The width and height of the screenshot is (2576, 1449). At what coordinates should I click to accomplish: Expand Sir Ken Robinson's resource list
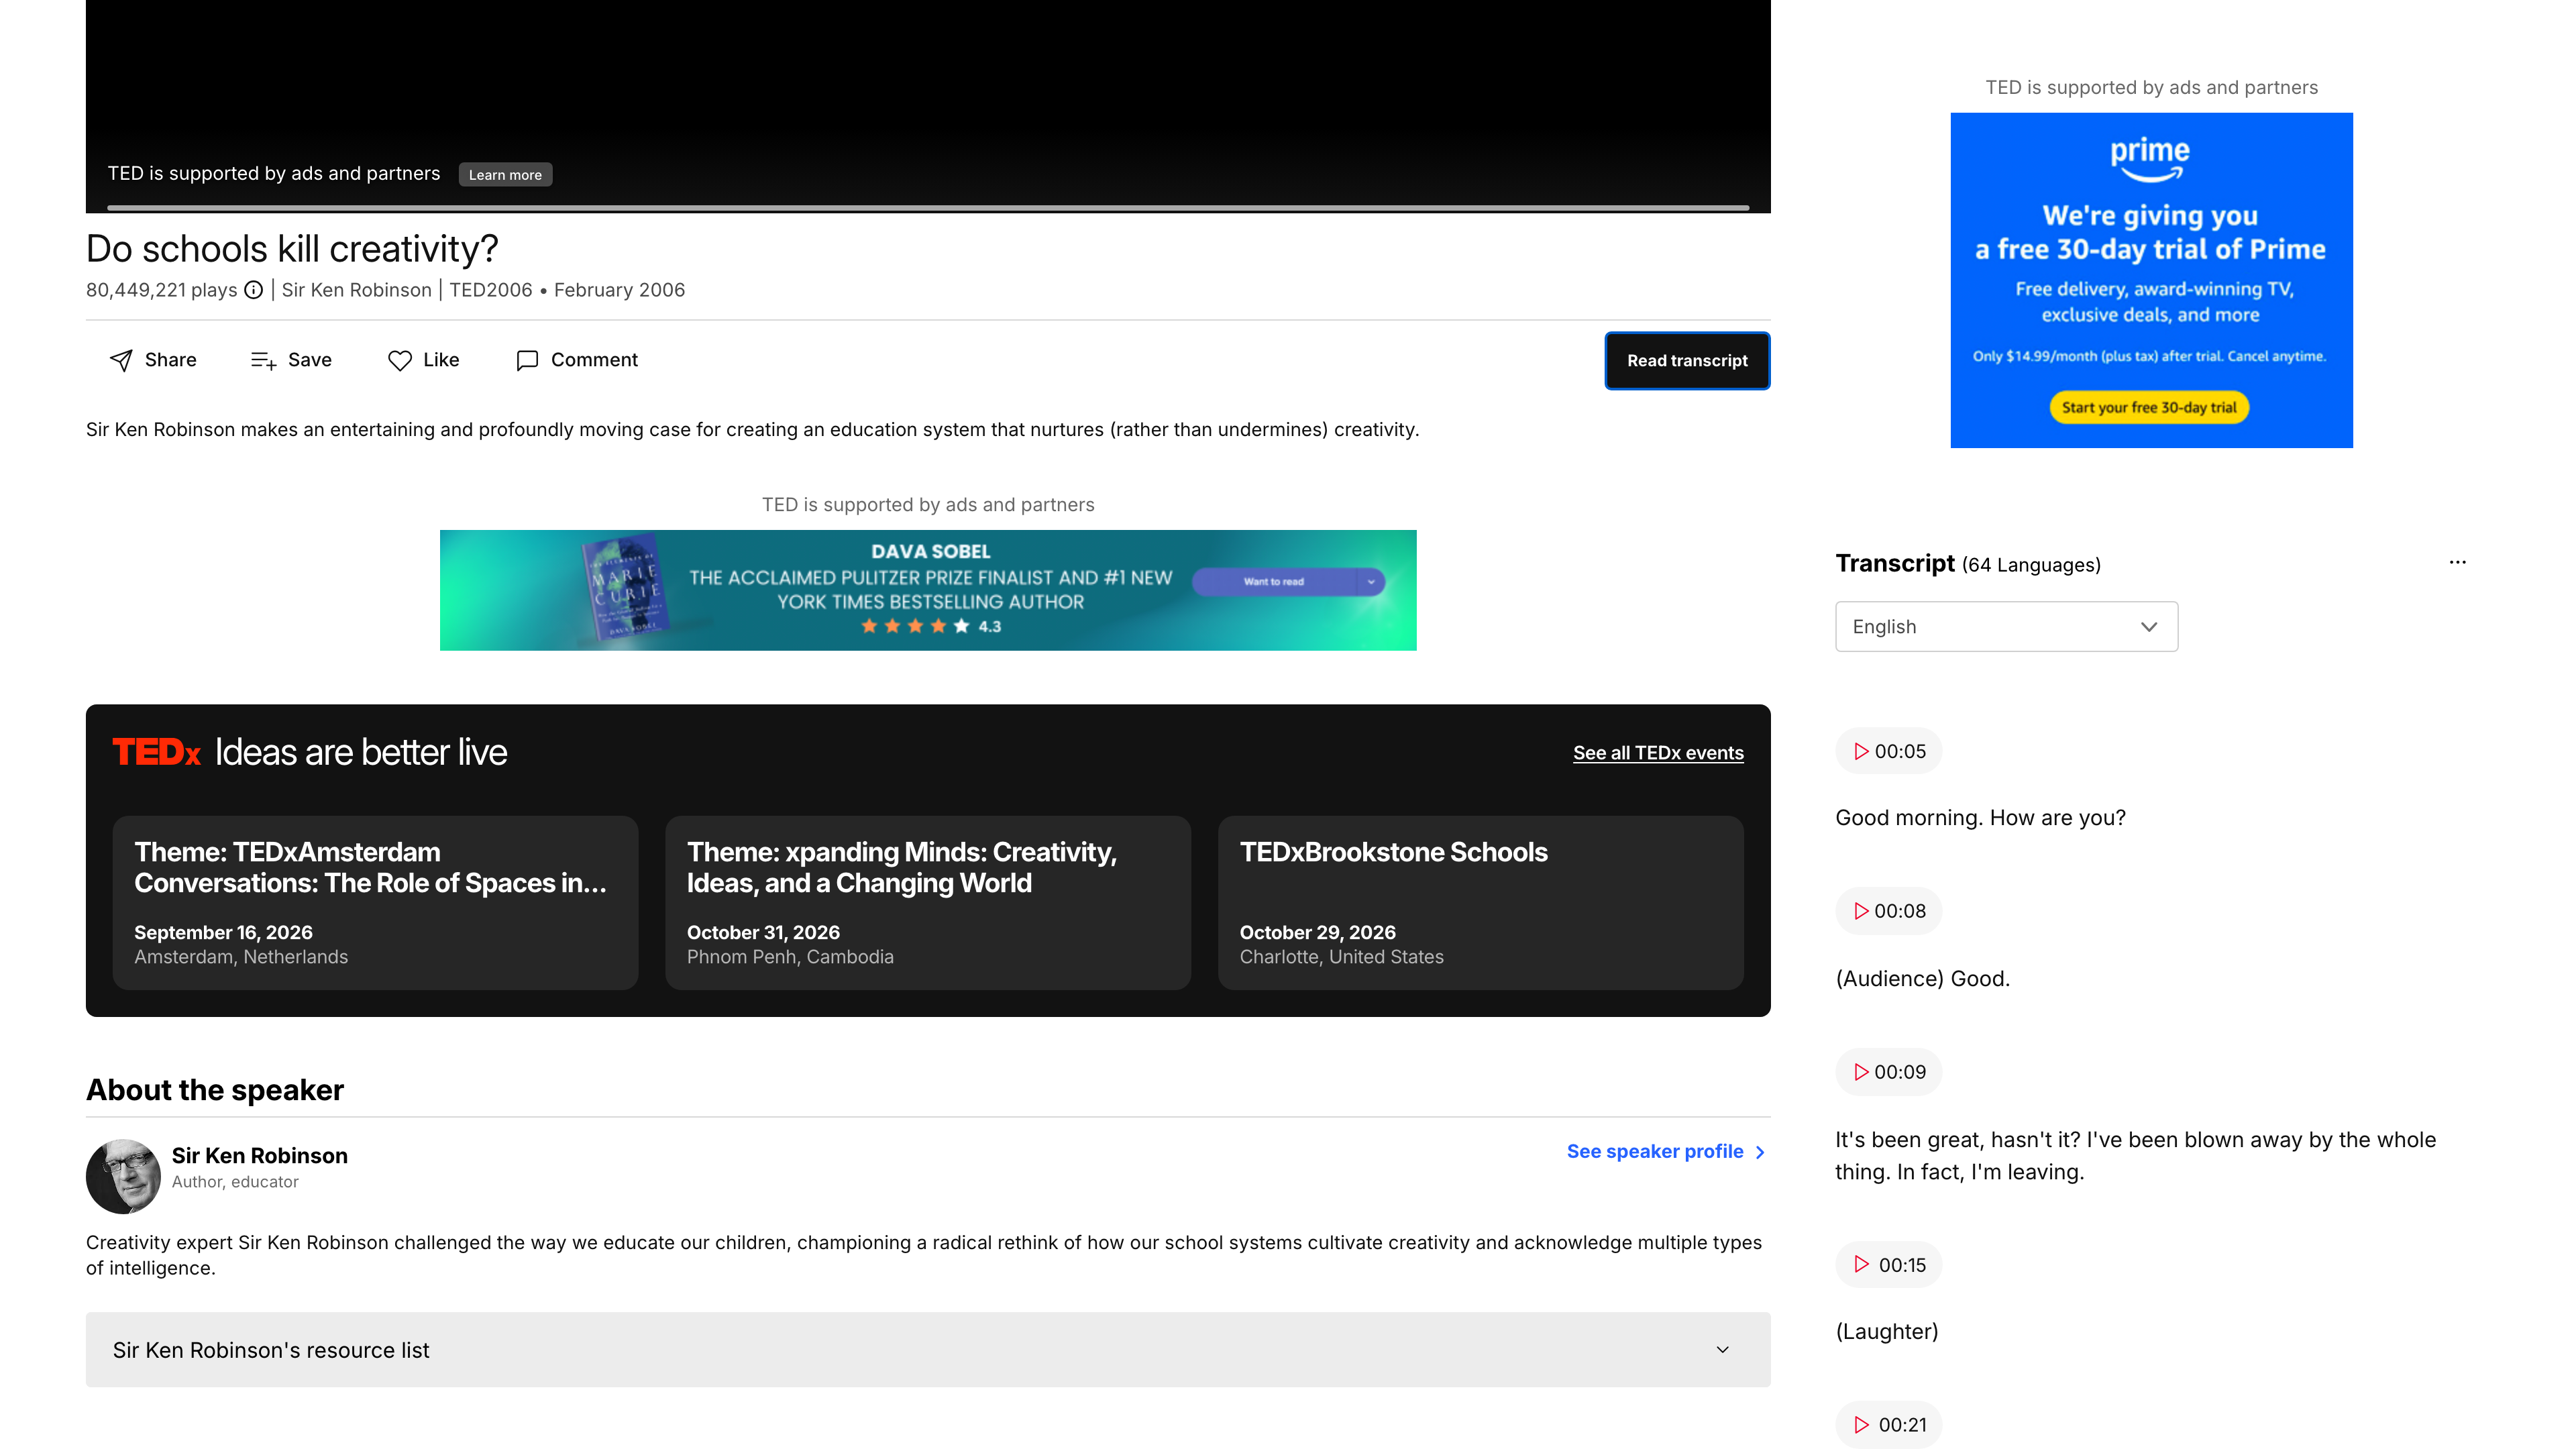coord(928,1350)
